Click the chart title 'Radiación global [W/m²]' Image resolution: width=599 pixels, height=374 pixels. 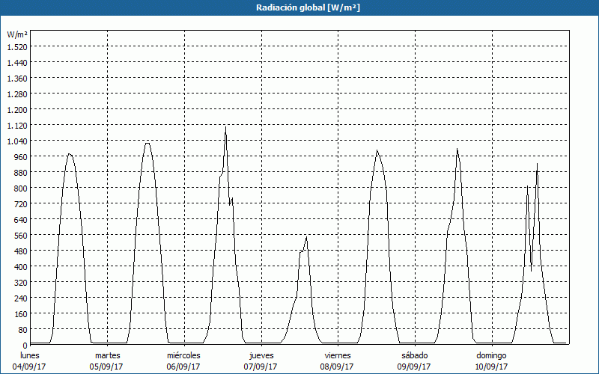pyautogui.click(x=299, y=7)
